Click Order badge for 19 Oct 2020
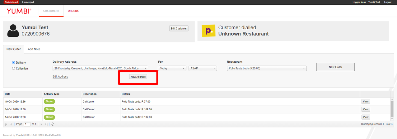This screenshot has height=139, width=397. pyautogui.click(x=49, y=101)
